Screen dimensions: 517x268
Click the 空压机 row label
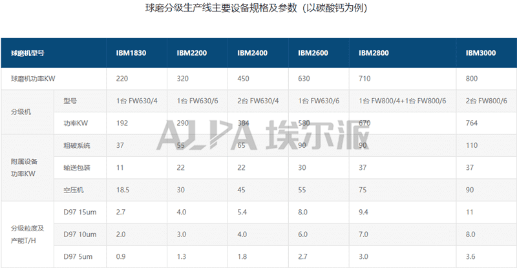point(74,189)
